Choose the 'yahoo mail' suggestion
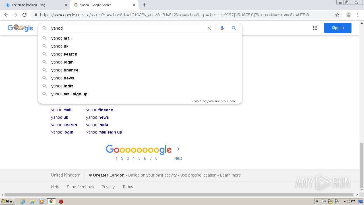This screenshot has width=364, height=205. point(140,38)
